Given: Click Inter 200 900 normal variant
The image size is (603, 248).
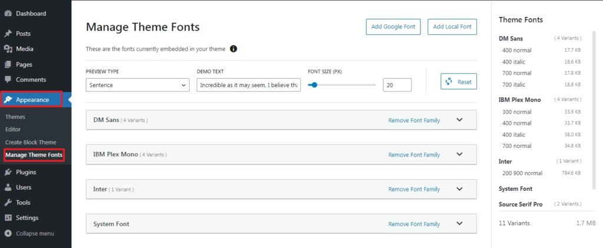Looking at the screenshot, I should (x=522, y=173).
